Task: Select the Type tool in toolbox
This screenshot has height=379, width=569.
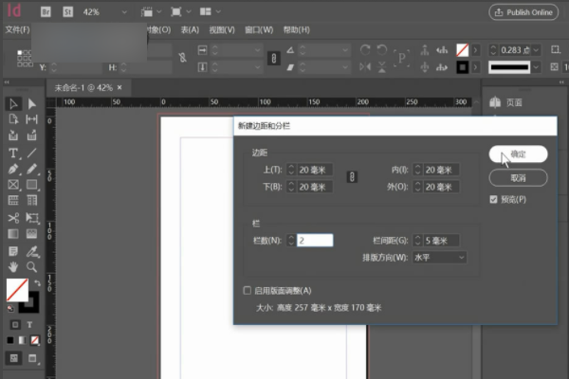Action: [x=13, y=153]
